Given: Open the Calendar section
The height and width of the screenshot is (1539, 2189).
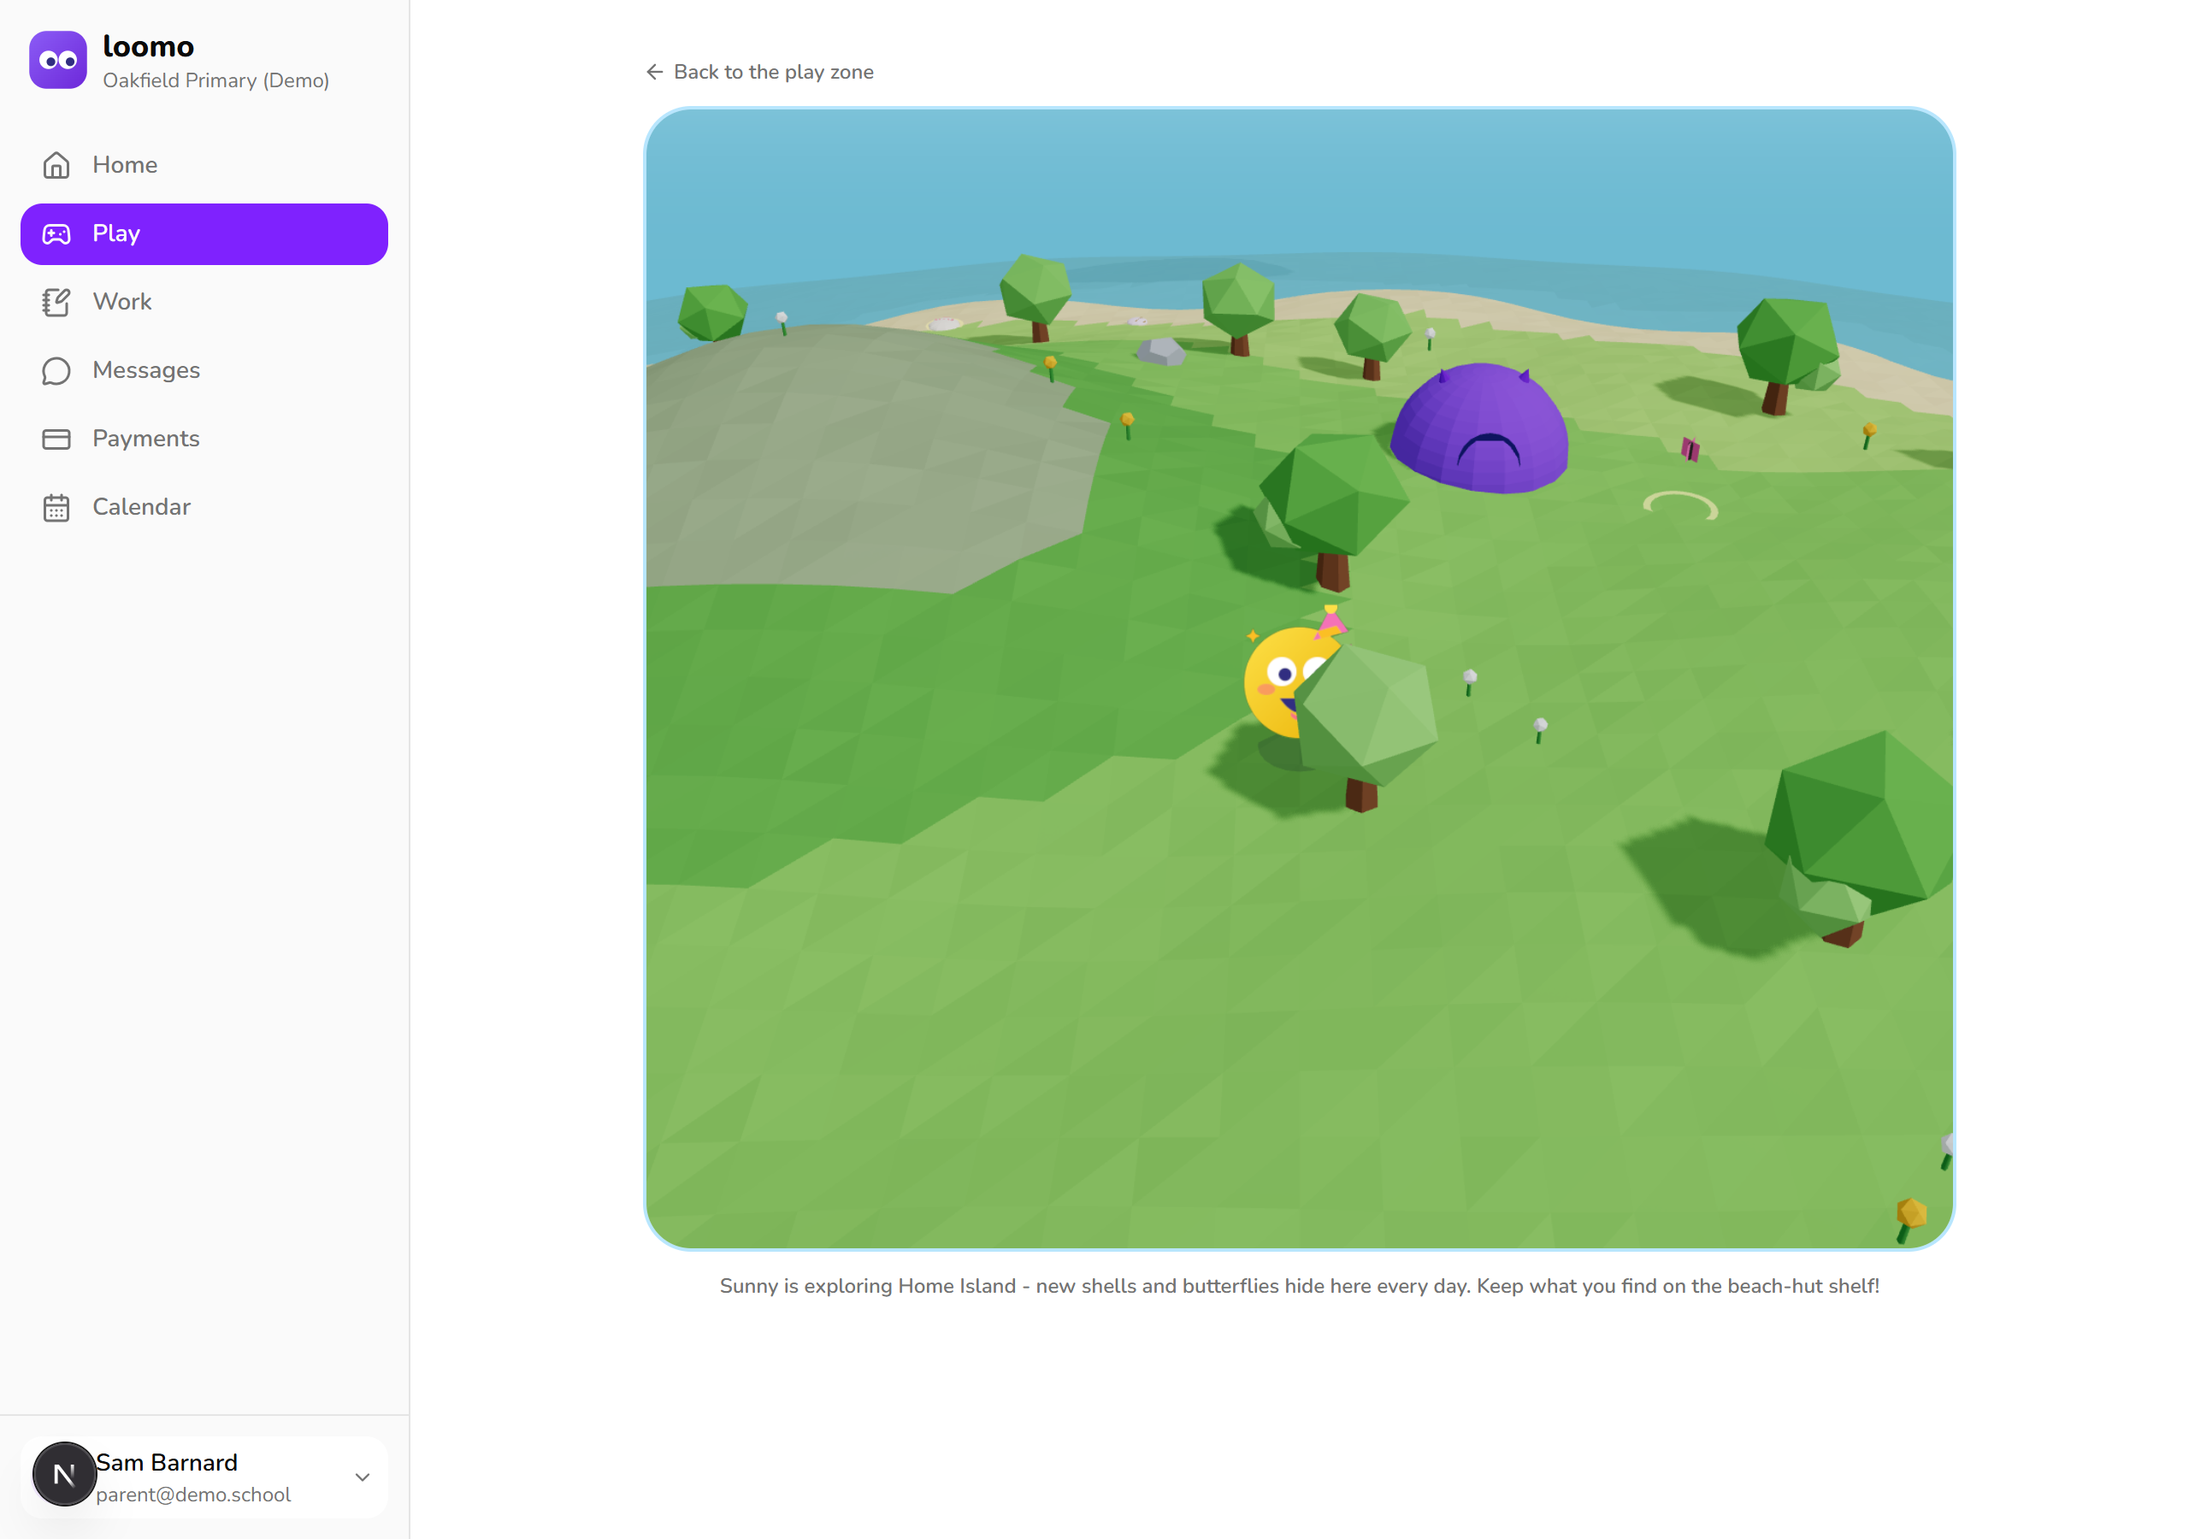Looking at the screenshot, I should [204, 508].
